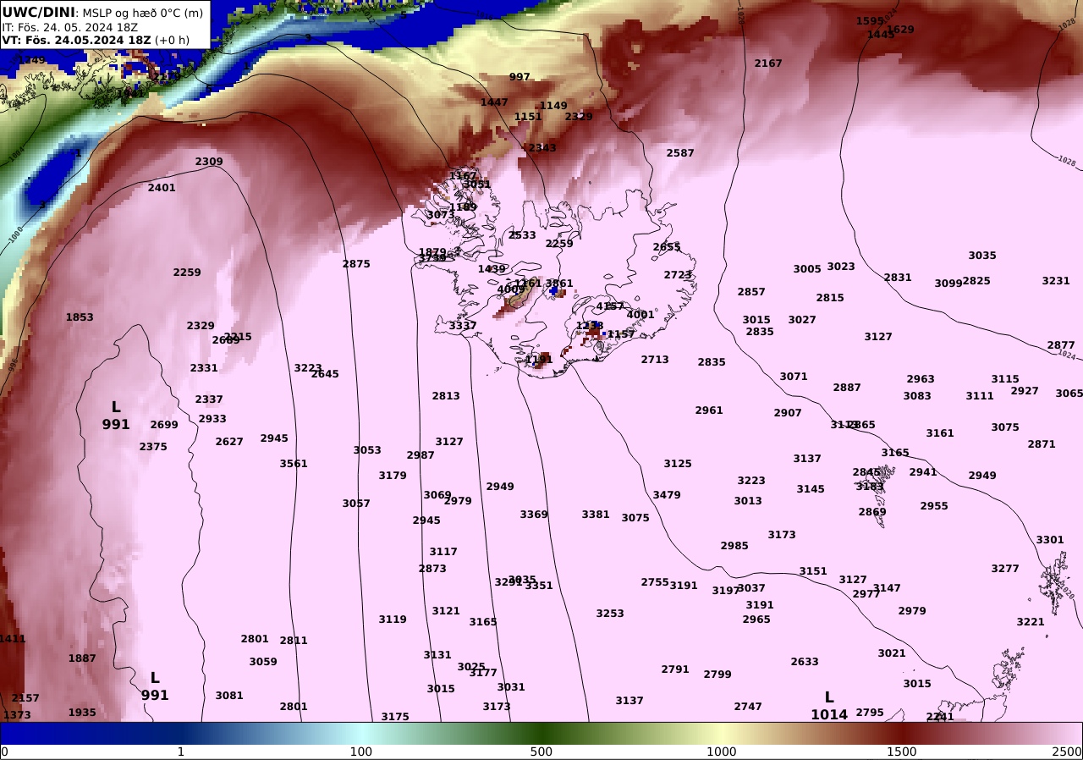The width and height of the screenshot is (1083, 760).
Task: Click the height value 2713
Action: 655,360
